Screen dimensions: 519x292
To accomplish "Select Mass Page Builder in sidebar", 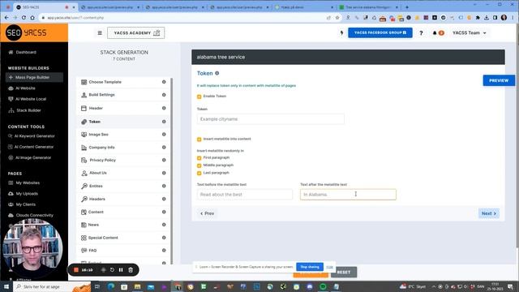I will point(34,77).
